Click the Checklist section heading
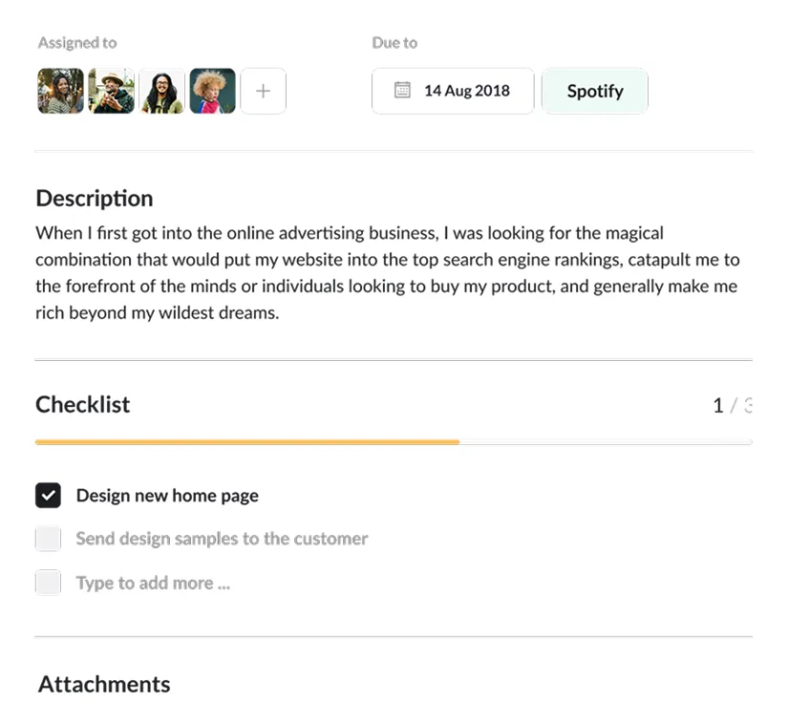 [82, 404]
